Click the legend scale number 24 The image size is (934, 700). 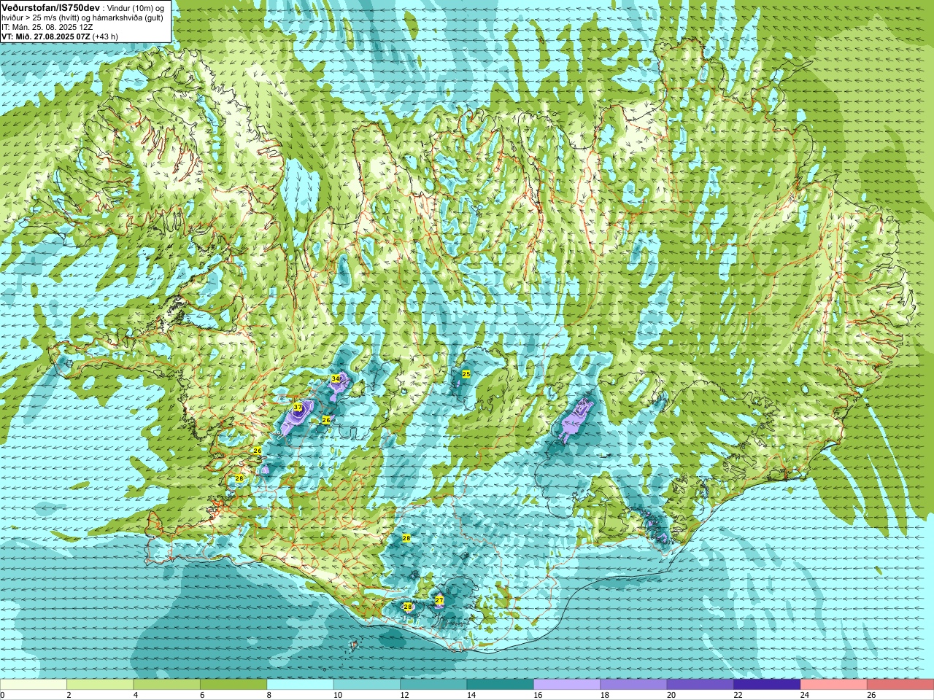pyautogui.click(x=804, y=695)
